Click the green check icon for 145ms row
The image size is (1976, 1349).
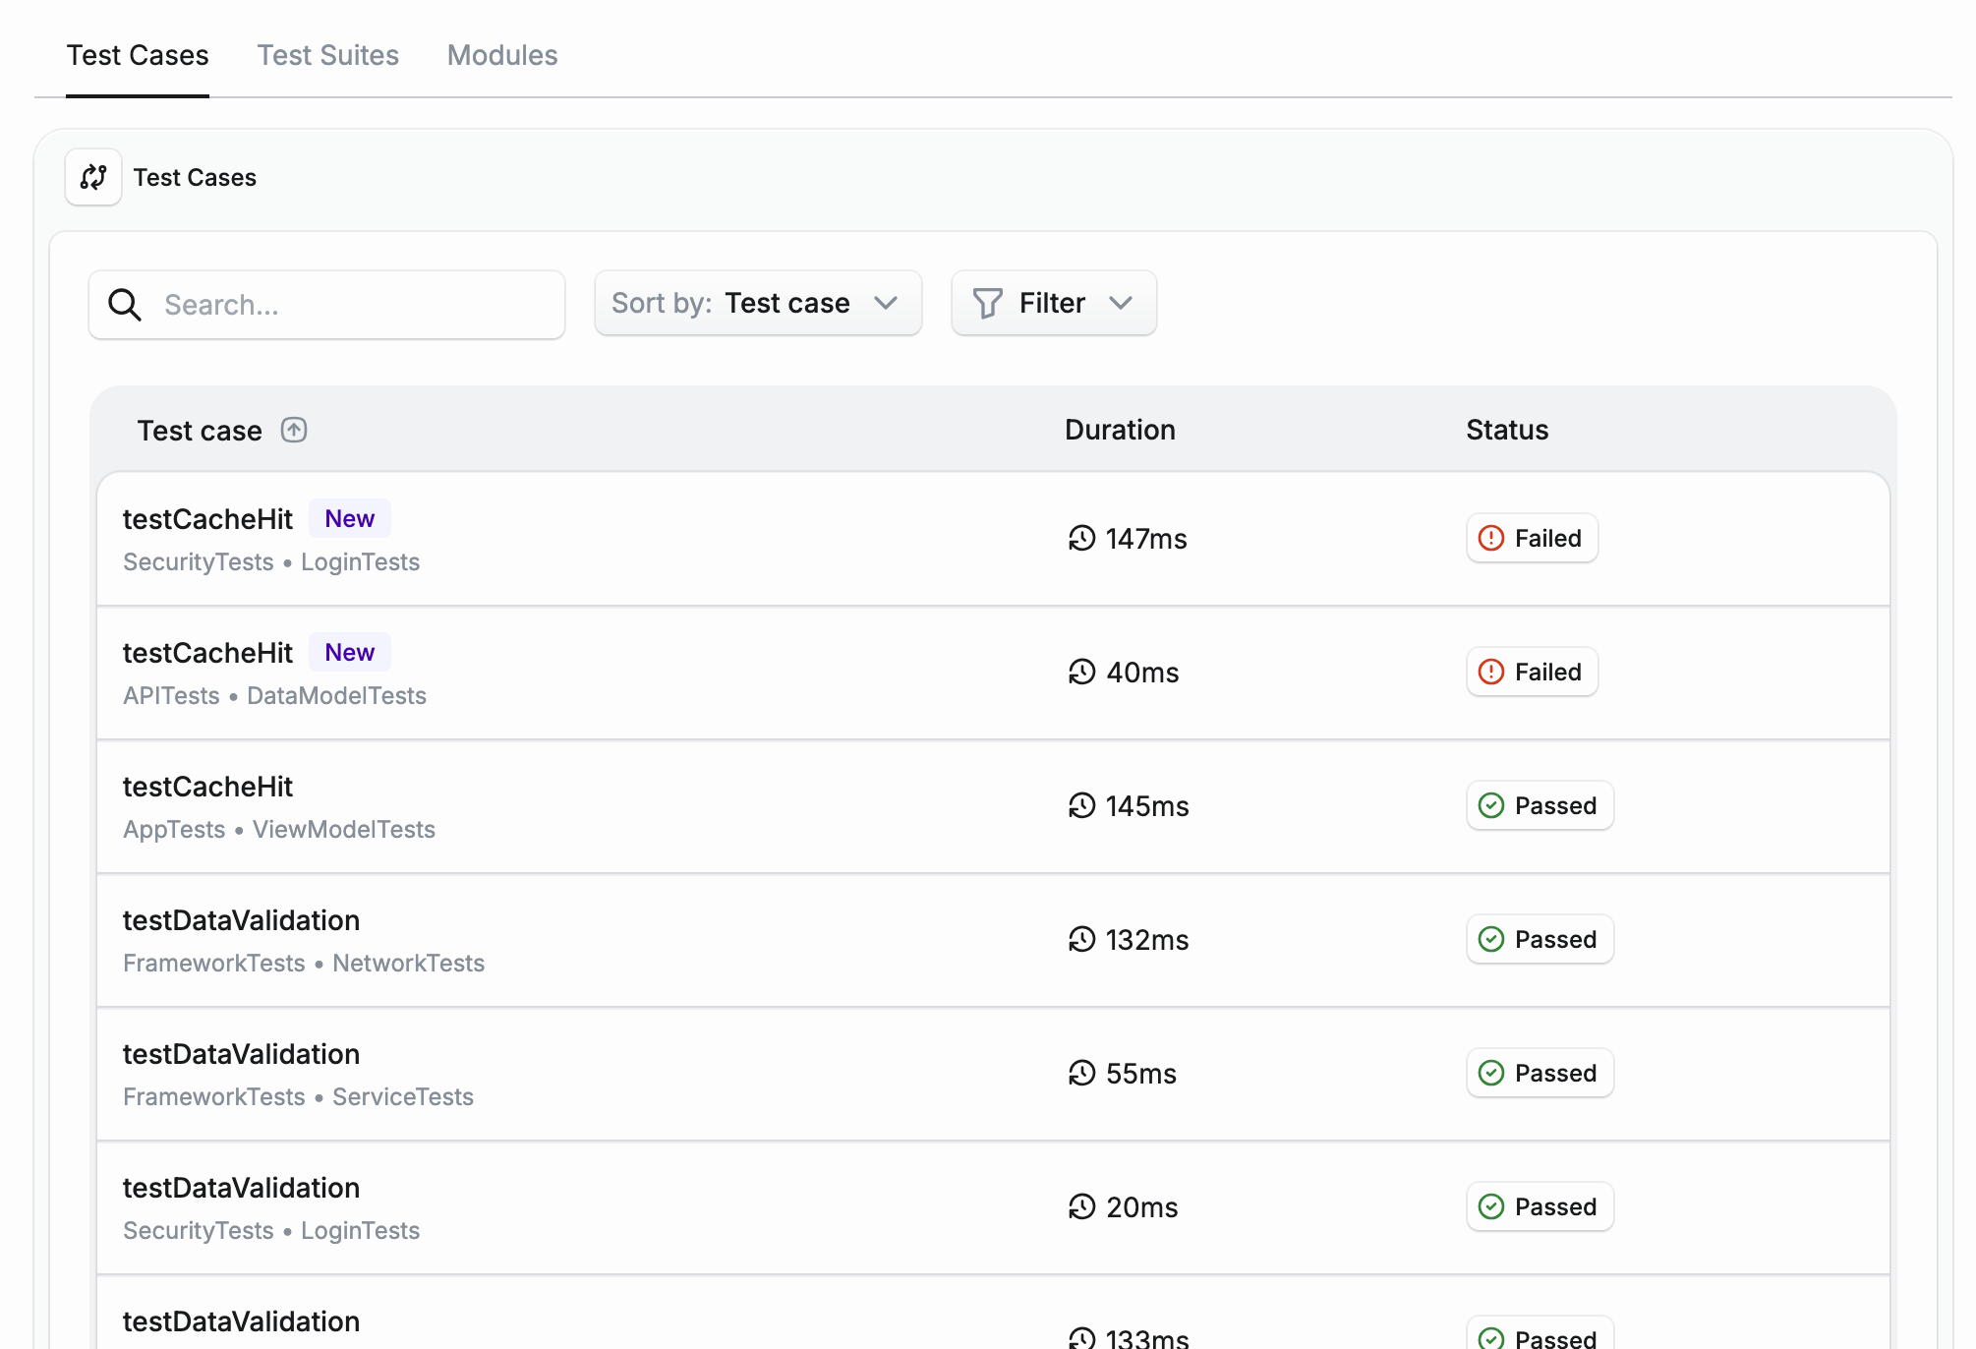[x=1491, y=805]
